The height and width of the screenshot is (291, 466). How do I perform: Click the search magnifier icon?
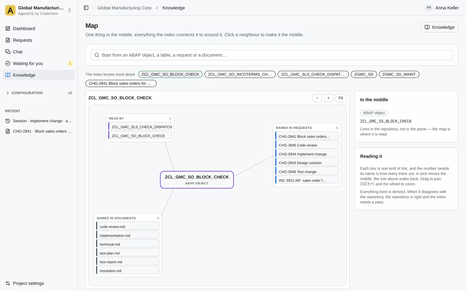(97, 55)
